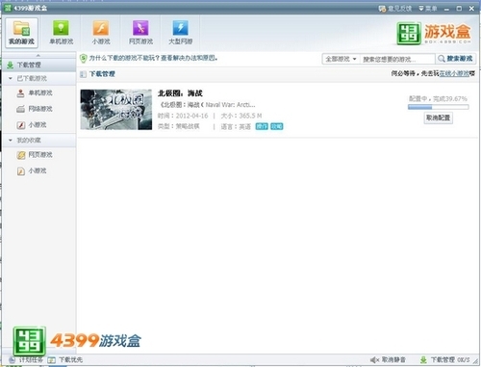Click the 操作 tag badge
This screenshot has height=367, width=481.
pos(262,126)
